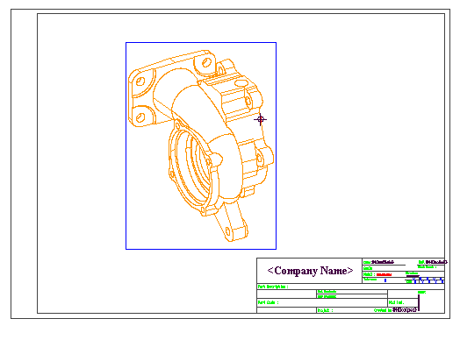
Task: Click the hole in the bottom lug
Action: point(228,231)
